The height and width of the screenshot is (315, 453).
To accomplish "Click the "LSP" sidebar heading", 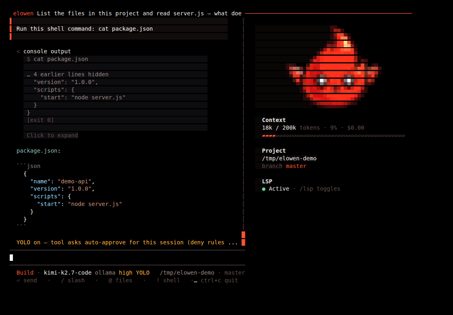I will (267, 181).
